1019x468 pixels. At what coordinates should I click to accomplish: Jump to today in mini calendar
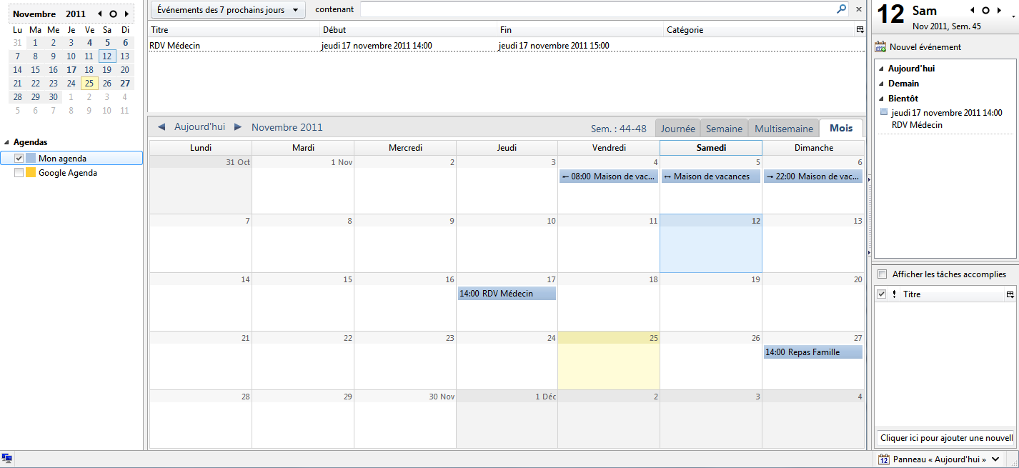[113, 14]
